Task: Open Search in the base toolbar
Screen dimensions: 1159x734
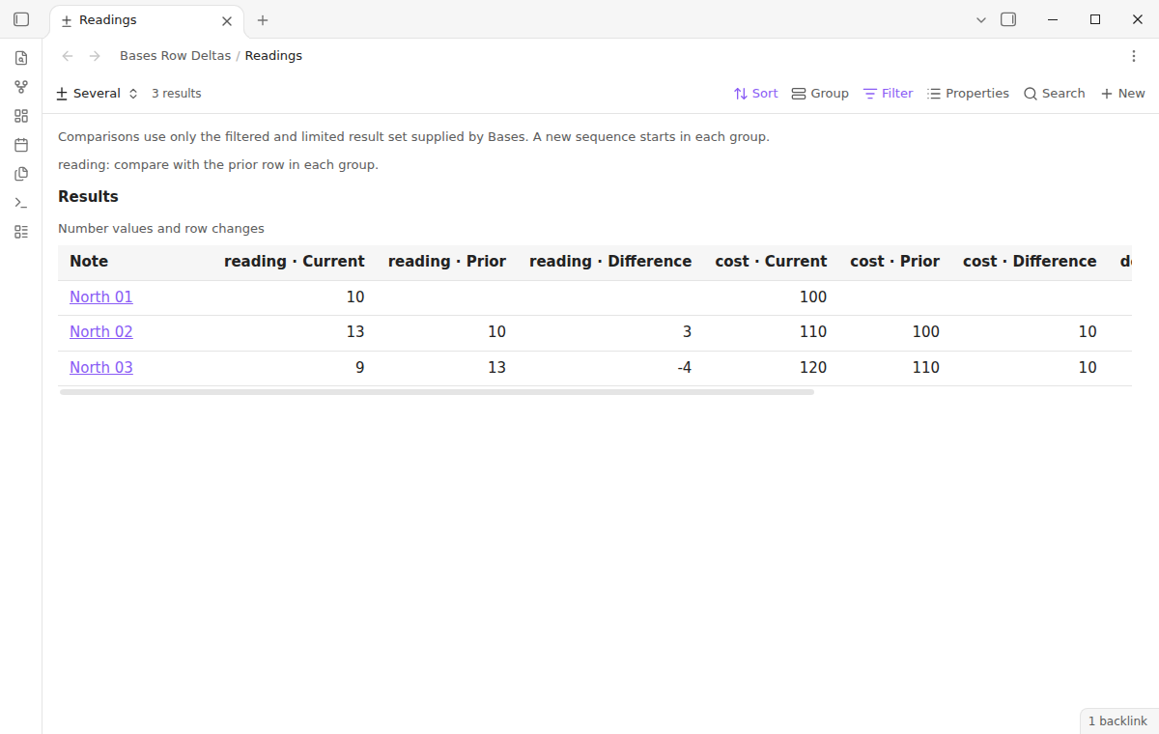Action: tap(1055, 94)
